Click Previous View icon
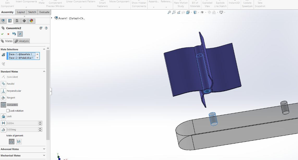This screenshot has width=298, height=160. pyautogui.click(x=178, y=12)
